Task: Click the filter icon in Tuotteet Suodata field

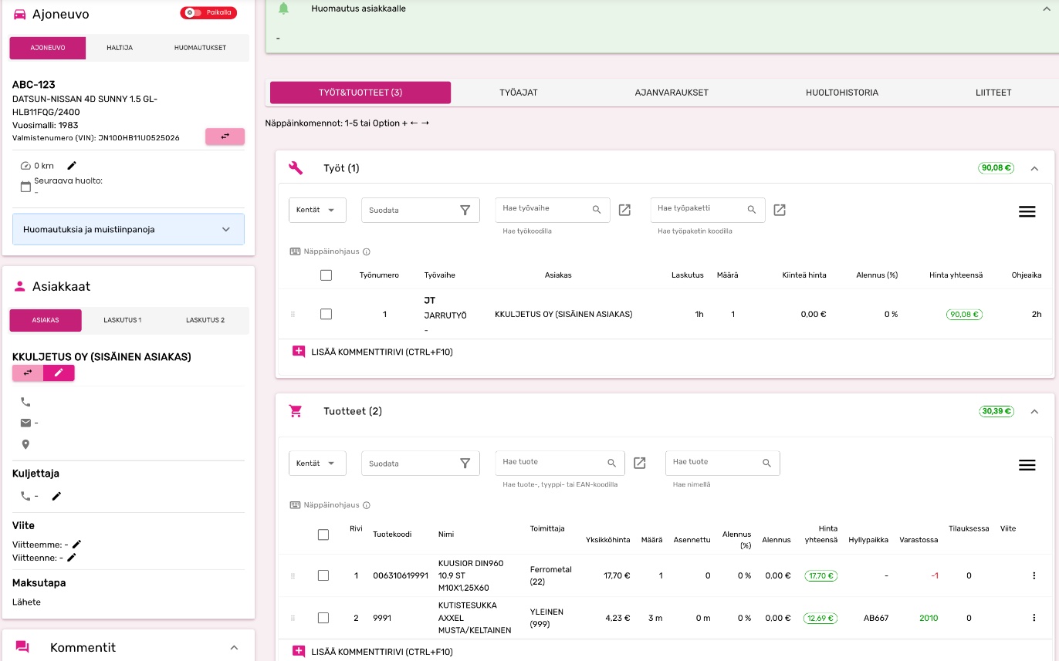Action: (465, 464)
